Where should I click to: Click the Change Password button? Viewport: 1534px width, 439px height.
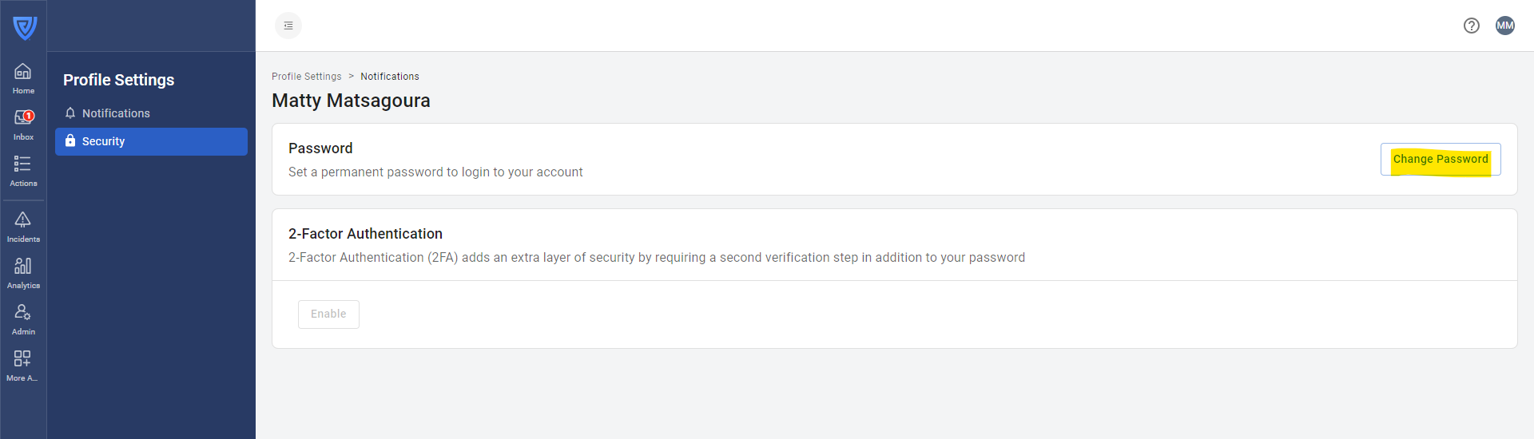(x=1441, y=160)
